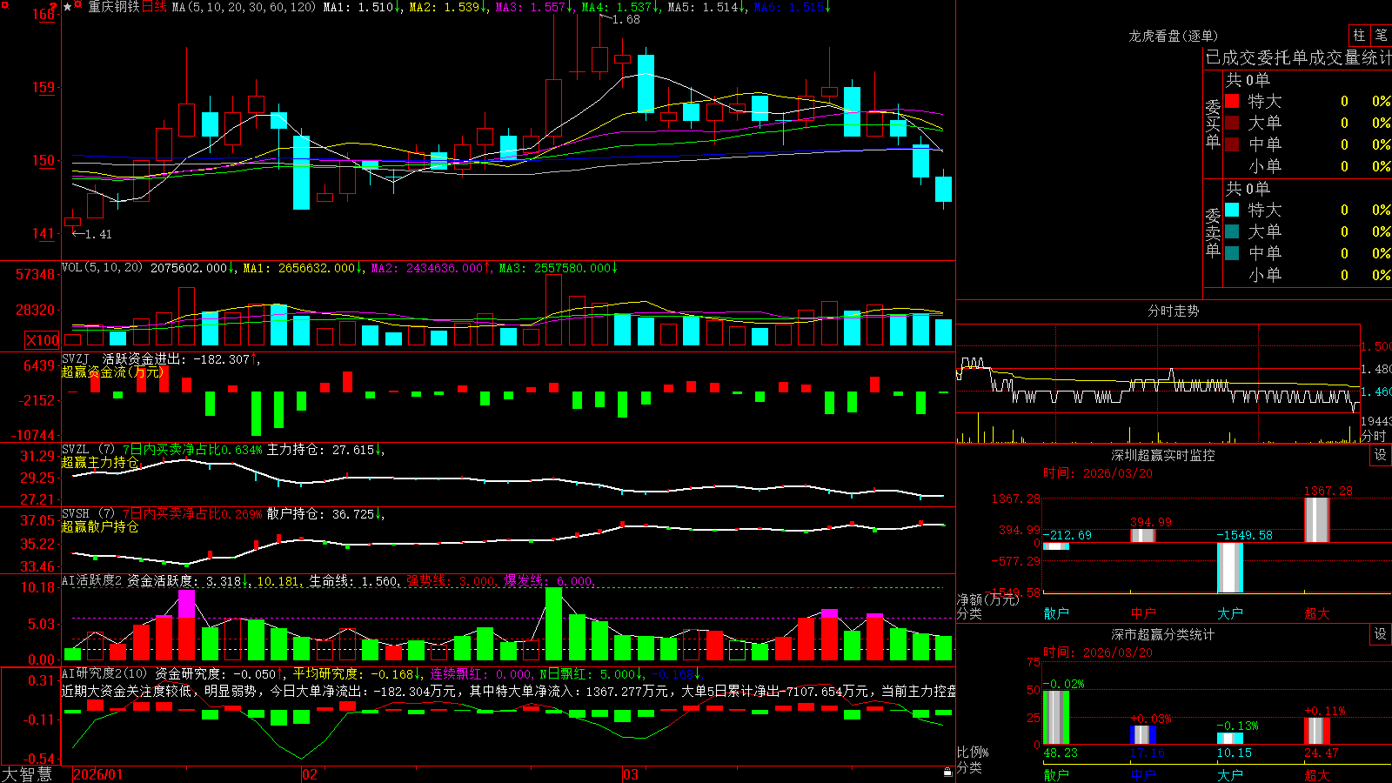Open 设 settings for 深市超赢分类统计
The width and height of the screenshot is (1392, 783).
[x=1381, y=634]
